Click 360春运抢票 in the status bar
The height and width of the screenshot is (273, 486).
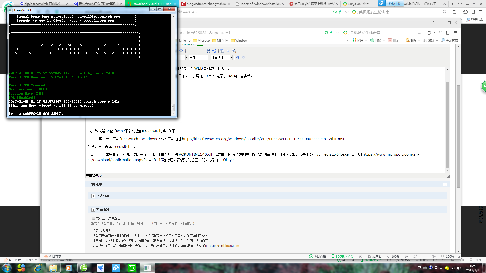pyautogui.click(x=342, y=256)
